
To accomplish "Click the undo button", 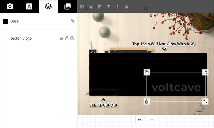I will [x=140, y=119].
